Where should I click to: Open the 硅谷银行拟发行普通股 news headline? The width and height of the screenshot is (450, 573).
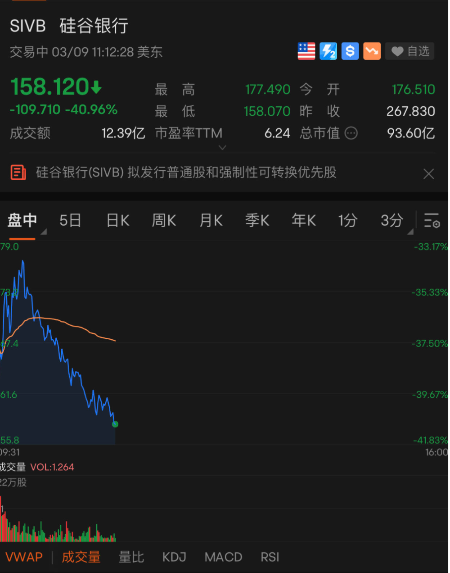coord(184,173)
